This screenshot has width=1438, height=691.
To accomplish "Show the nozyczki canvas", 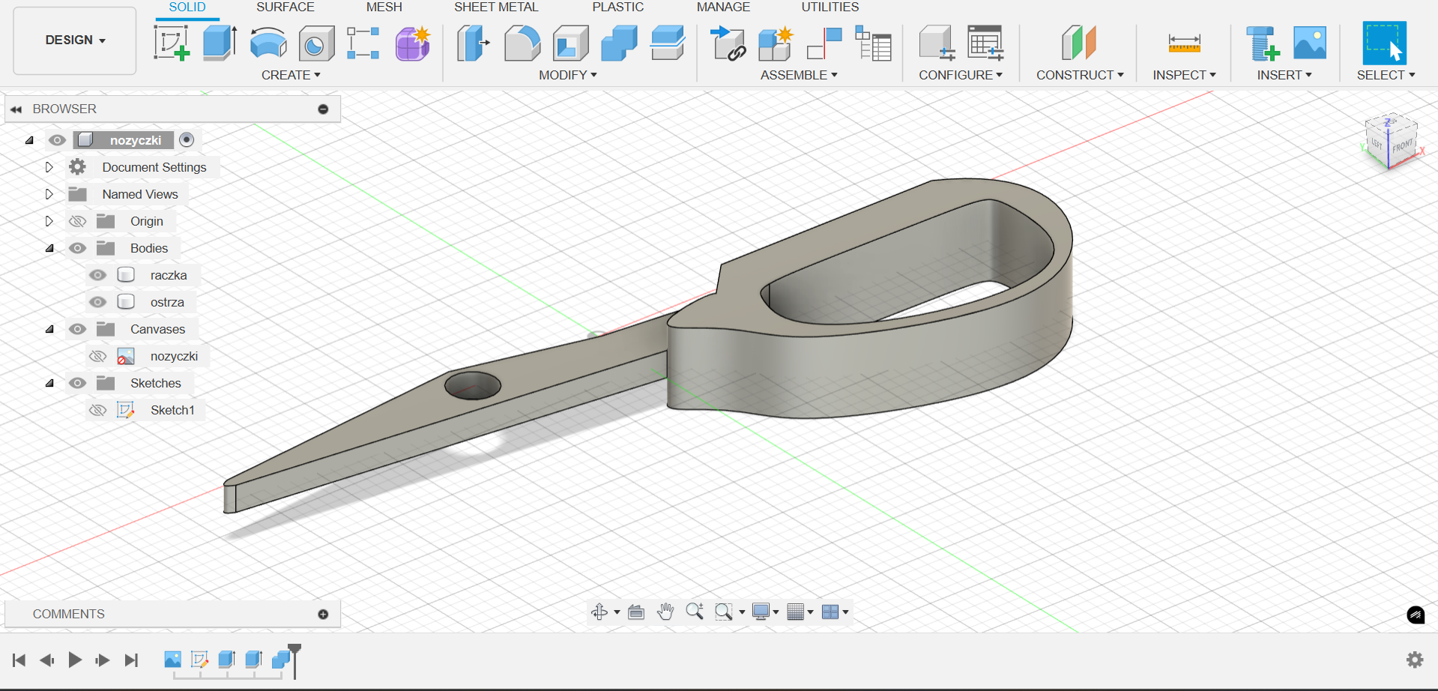I will click(97, 356).
